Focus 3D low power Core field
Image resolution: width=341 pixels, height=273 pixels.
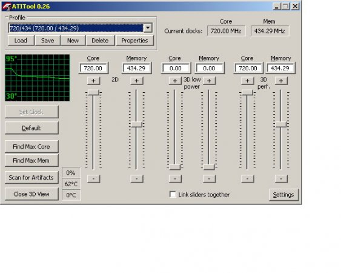tap(176, 68)
